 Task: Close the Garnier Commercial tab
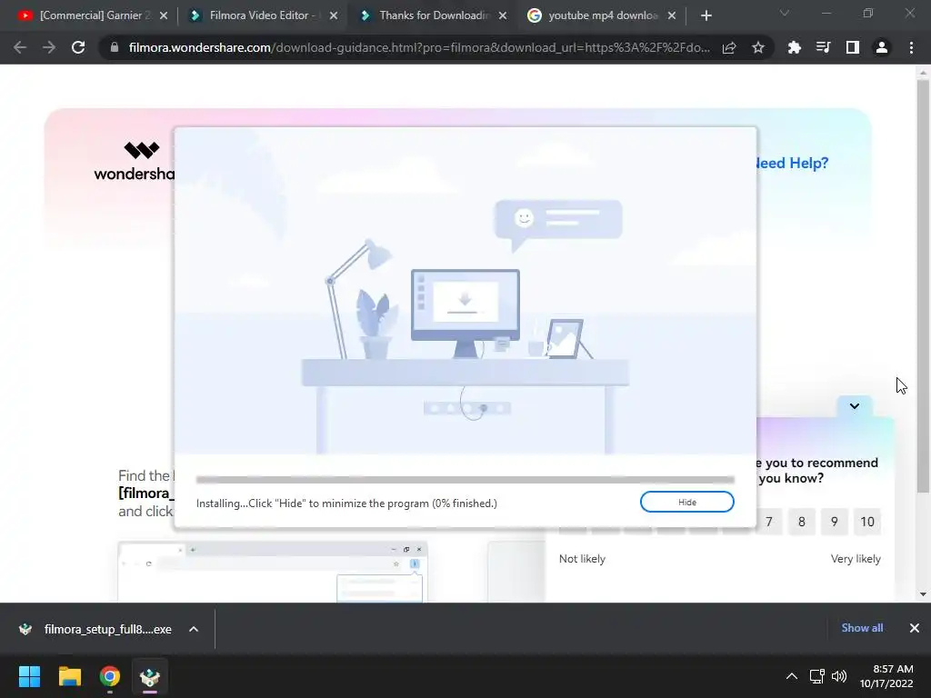coord(164,16)
